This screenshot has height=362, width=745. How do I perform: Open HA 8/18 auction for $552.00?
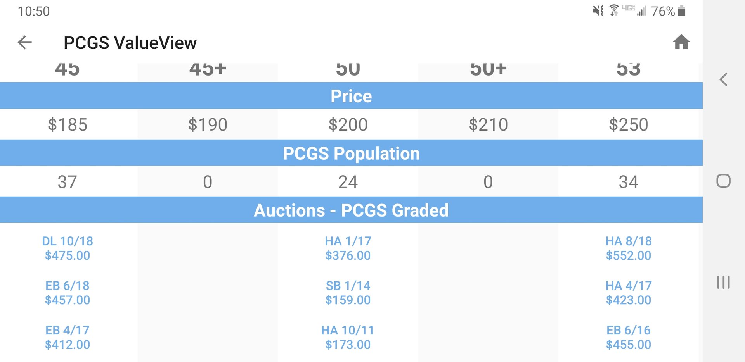(629, 248)
